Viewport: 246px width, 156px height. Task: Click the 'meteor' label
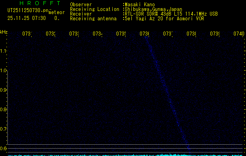click(x=56, y=12)
